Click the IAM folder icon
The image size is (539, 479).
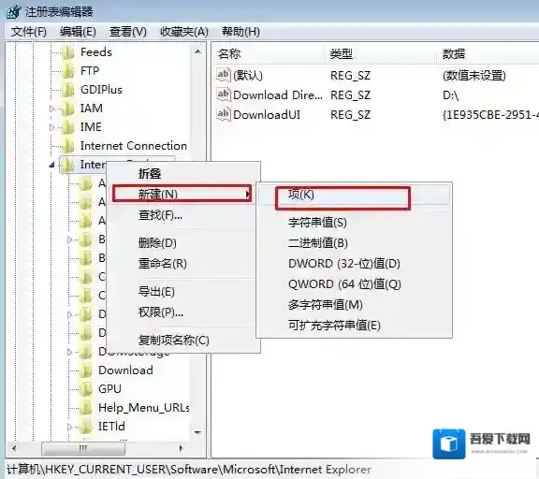[x=68, y=109]
